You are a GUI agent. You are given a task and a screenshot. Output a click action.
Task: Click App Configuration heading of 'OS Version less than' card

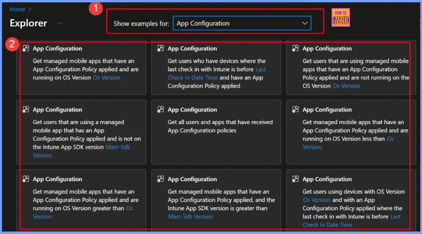(x=327, y=110)
